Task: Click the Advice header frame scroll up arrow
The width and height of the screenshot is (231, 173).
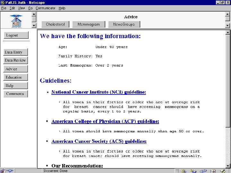Action: click(x=227, y=14)
